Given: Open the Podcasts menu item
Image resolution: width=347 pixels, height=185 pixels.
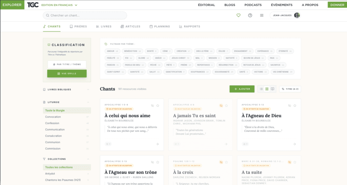Looking at the screenshot, I should [253, 5].
